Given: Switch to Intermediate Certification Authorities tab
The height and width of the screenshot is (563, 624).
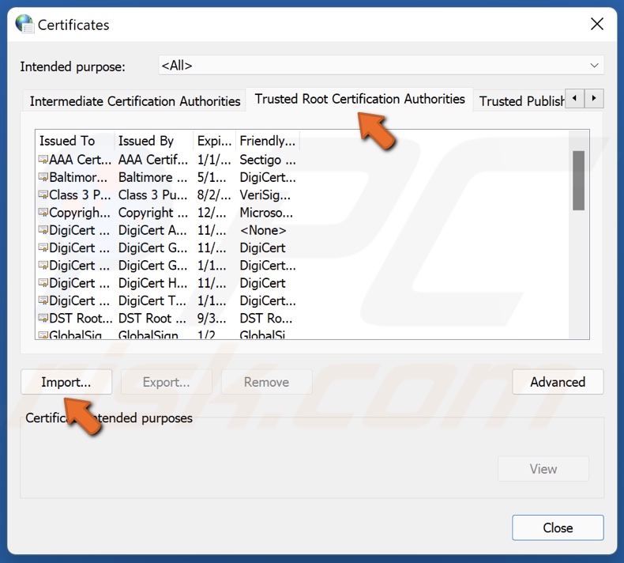Looking at the screenshot, I should click(135, 101).
